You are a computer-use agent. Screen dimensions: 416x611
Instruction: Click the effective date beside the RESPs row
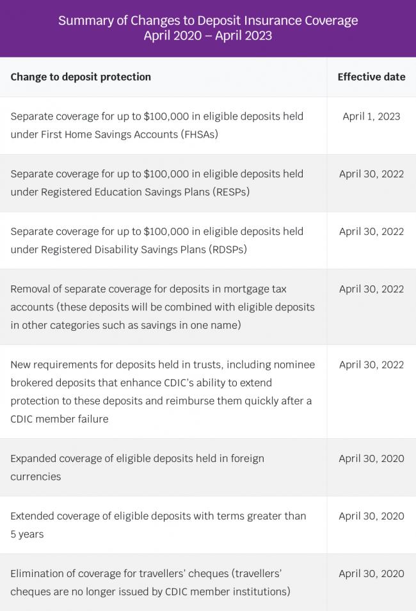click(x=371, y=174)
